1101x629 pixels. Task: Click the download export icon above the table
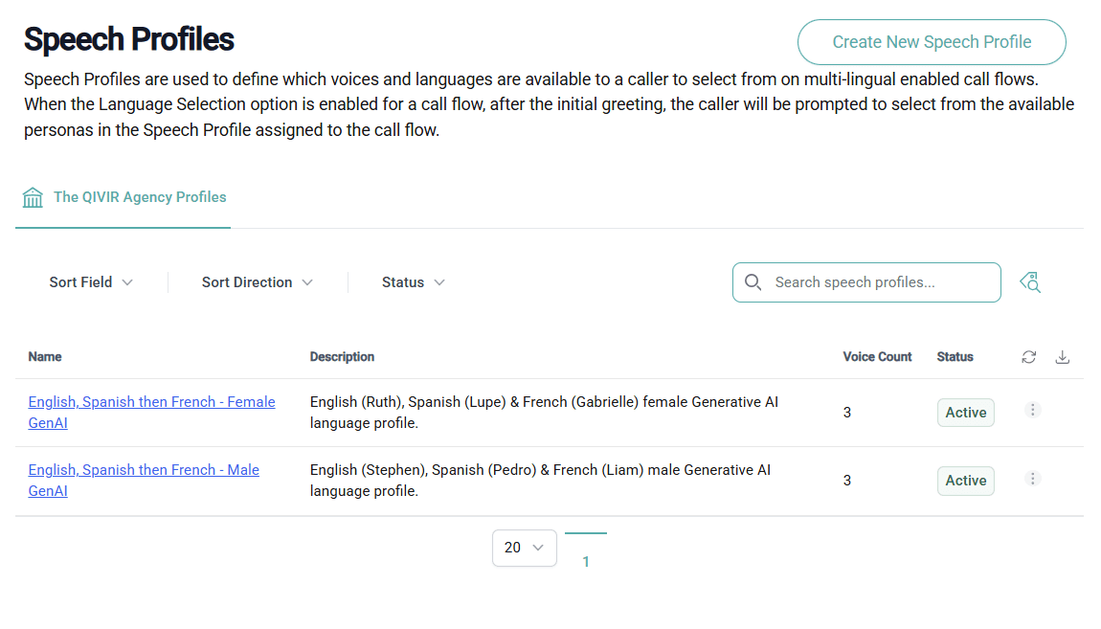click(x=1063, y=356)
